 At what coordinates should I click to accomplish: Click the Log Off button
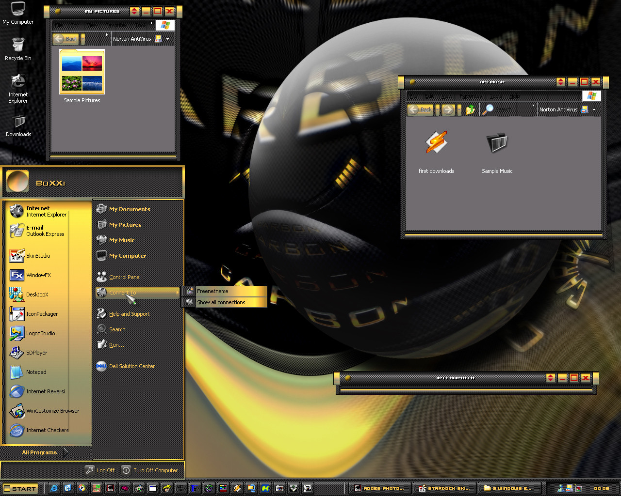(100, 470)
